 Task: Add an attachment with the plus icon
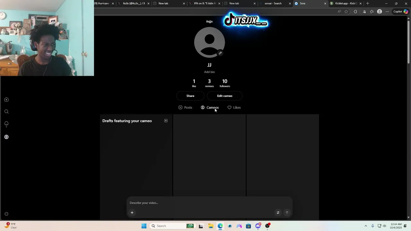(x=132, y=212)
